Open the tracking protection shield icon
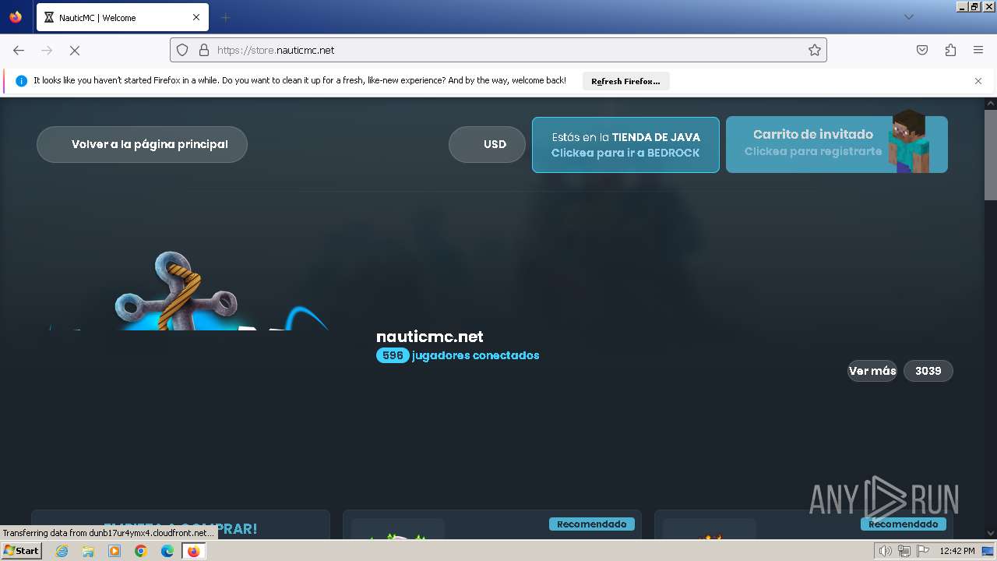This screenshot has width=997, height=561. pyautogui.click(x=182, y=50)
